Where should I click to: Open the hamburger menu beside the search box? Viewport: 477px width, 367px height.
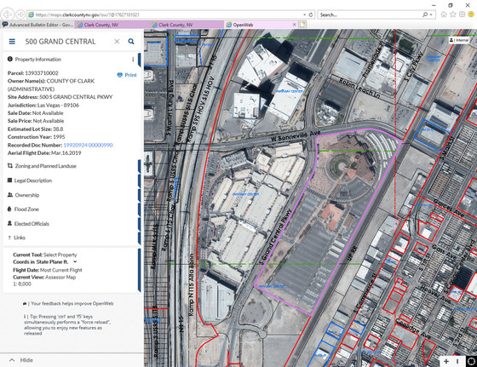(x=12, y=42)
